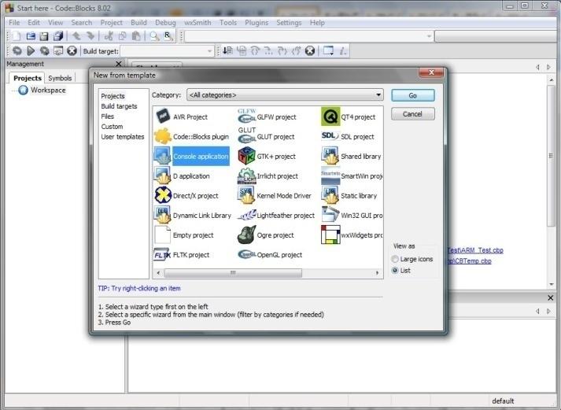Image resolution: width=561 pixels, height=410 pixels.
Task: Open the File menu
Action: (x=14, y=23)
